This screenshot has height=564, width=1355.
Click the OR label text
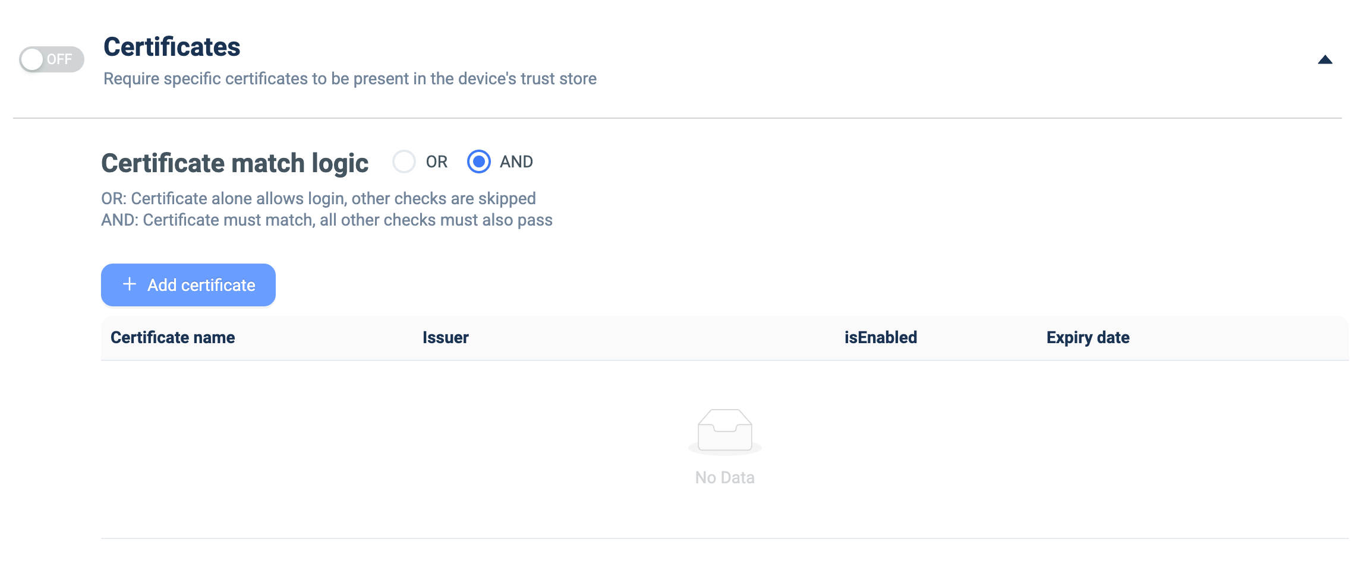pyautogui.click(x=437, y=161)
